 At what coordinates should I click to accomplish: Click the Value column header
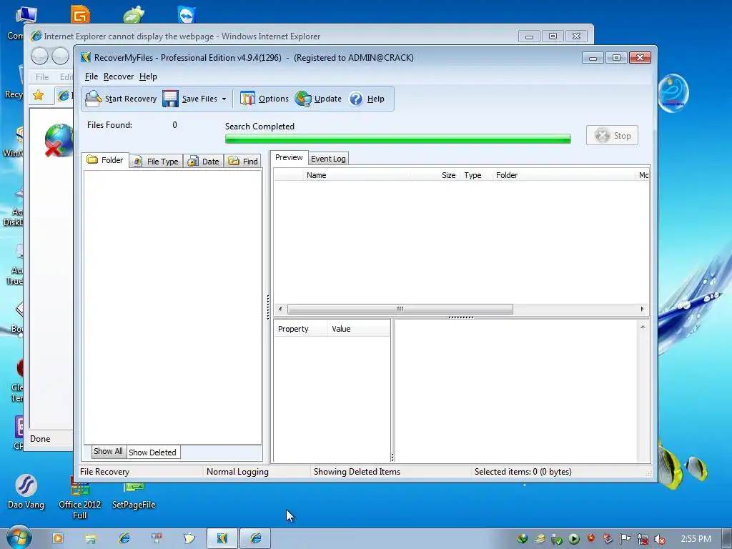[x=359, y=329]
